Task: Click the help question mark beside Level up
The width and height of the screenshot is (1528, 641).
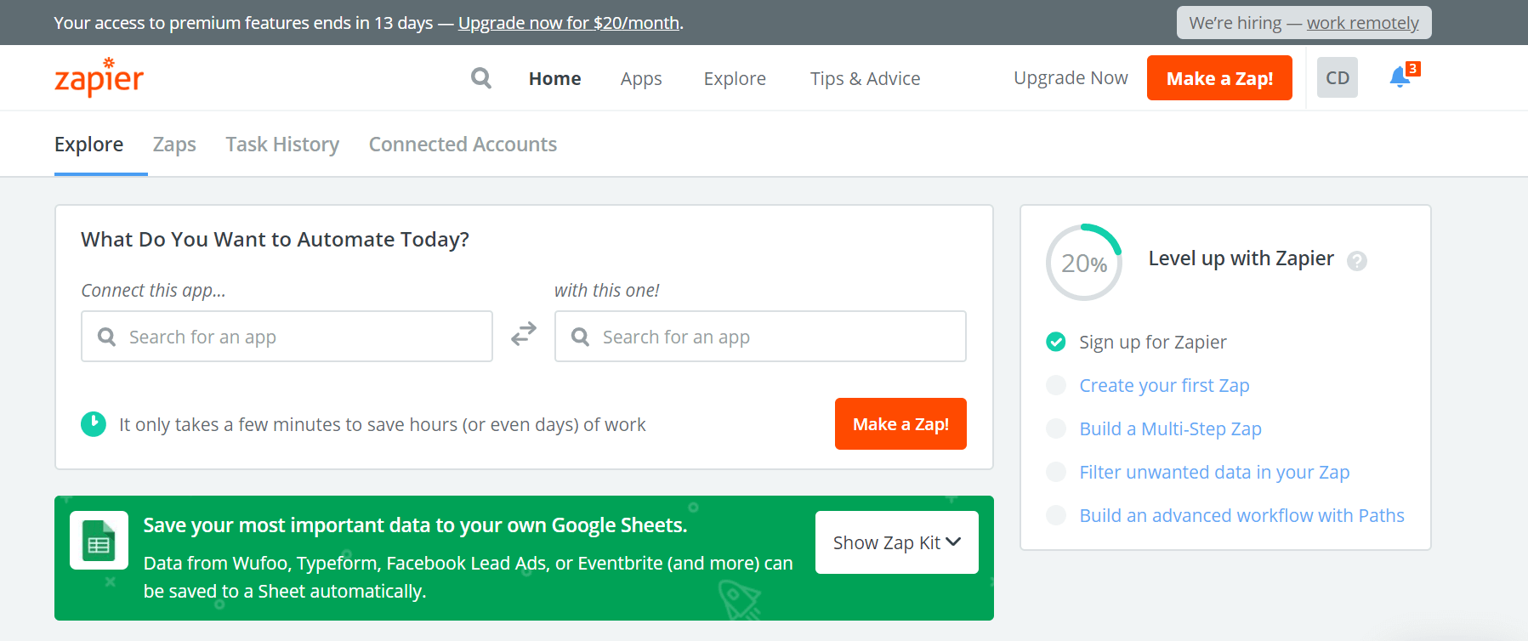Action: click(1357, 261)
